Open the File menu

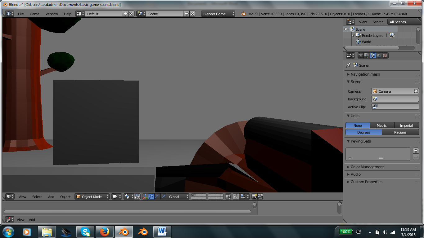pos(21,14)
